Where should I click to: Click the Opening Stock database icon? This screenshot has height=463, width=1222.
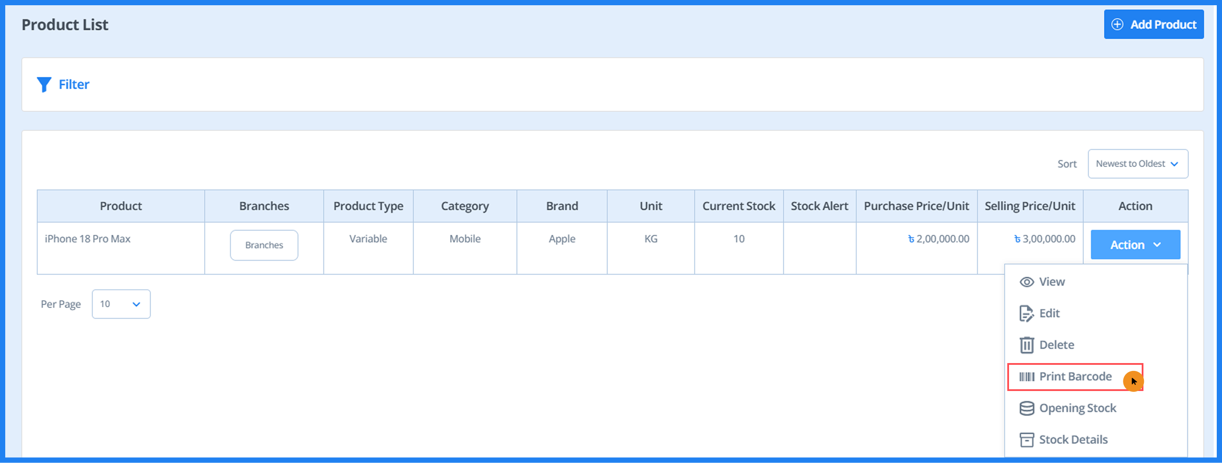1026,408
